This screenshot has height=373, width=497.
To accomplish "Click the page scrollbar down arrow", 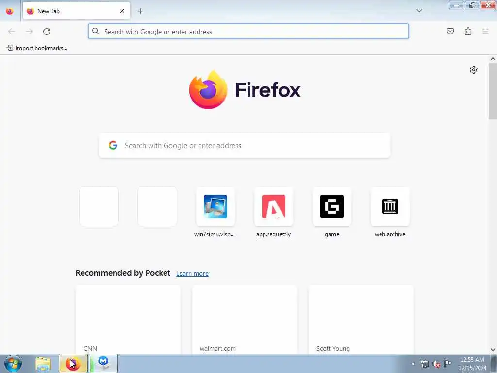I will [x=493, y=350].
